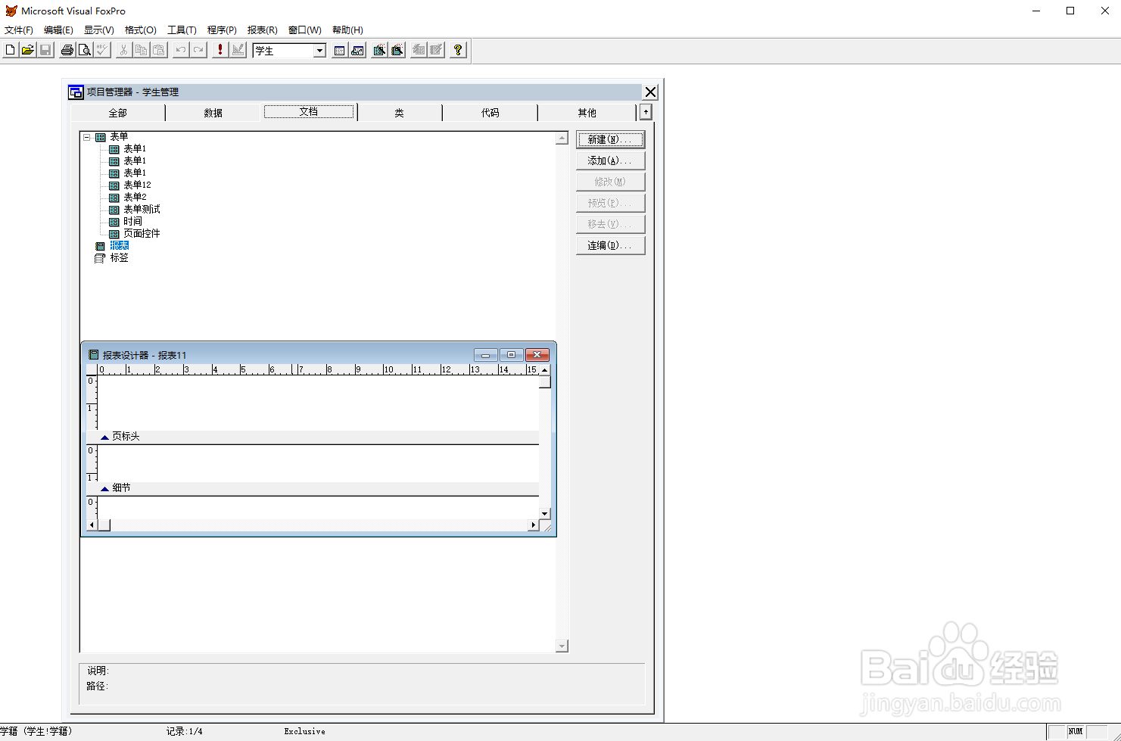Image resolution: width=1121 pixels, height=741 pixels.
Task: Click the Cut scissors icon
Action: pyautogui.click(x=123, y=50)
